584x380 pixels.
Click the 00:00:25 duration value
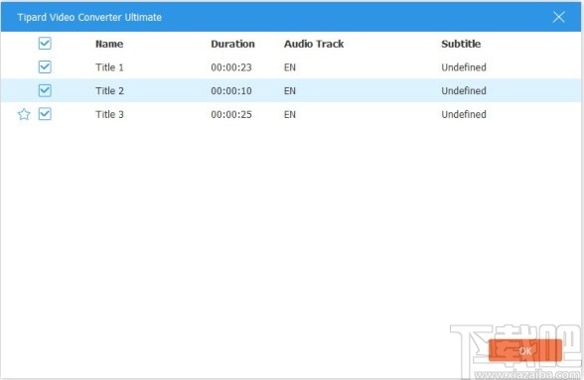click(231, 114)
